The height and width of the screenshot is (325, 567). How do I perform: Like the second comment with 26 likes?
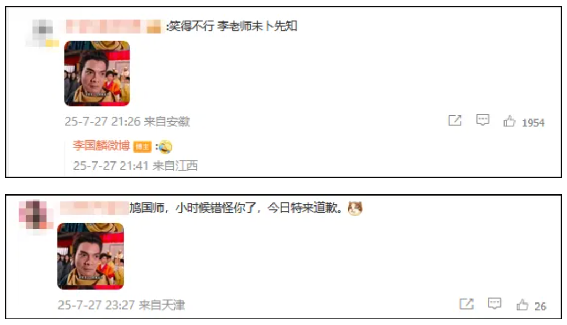[x=522, y=305]
